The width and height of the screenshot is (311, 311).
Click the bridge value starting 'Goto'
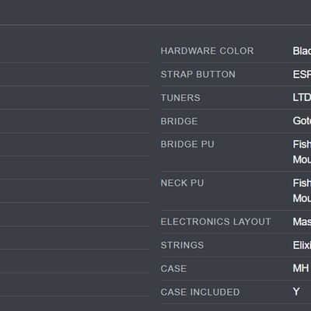pos(302,121)
